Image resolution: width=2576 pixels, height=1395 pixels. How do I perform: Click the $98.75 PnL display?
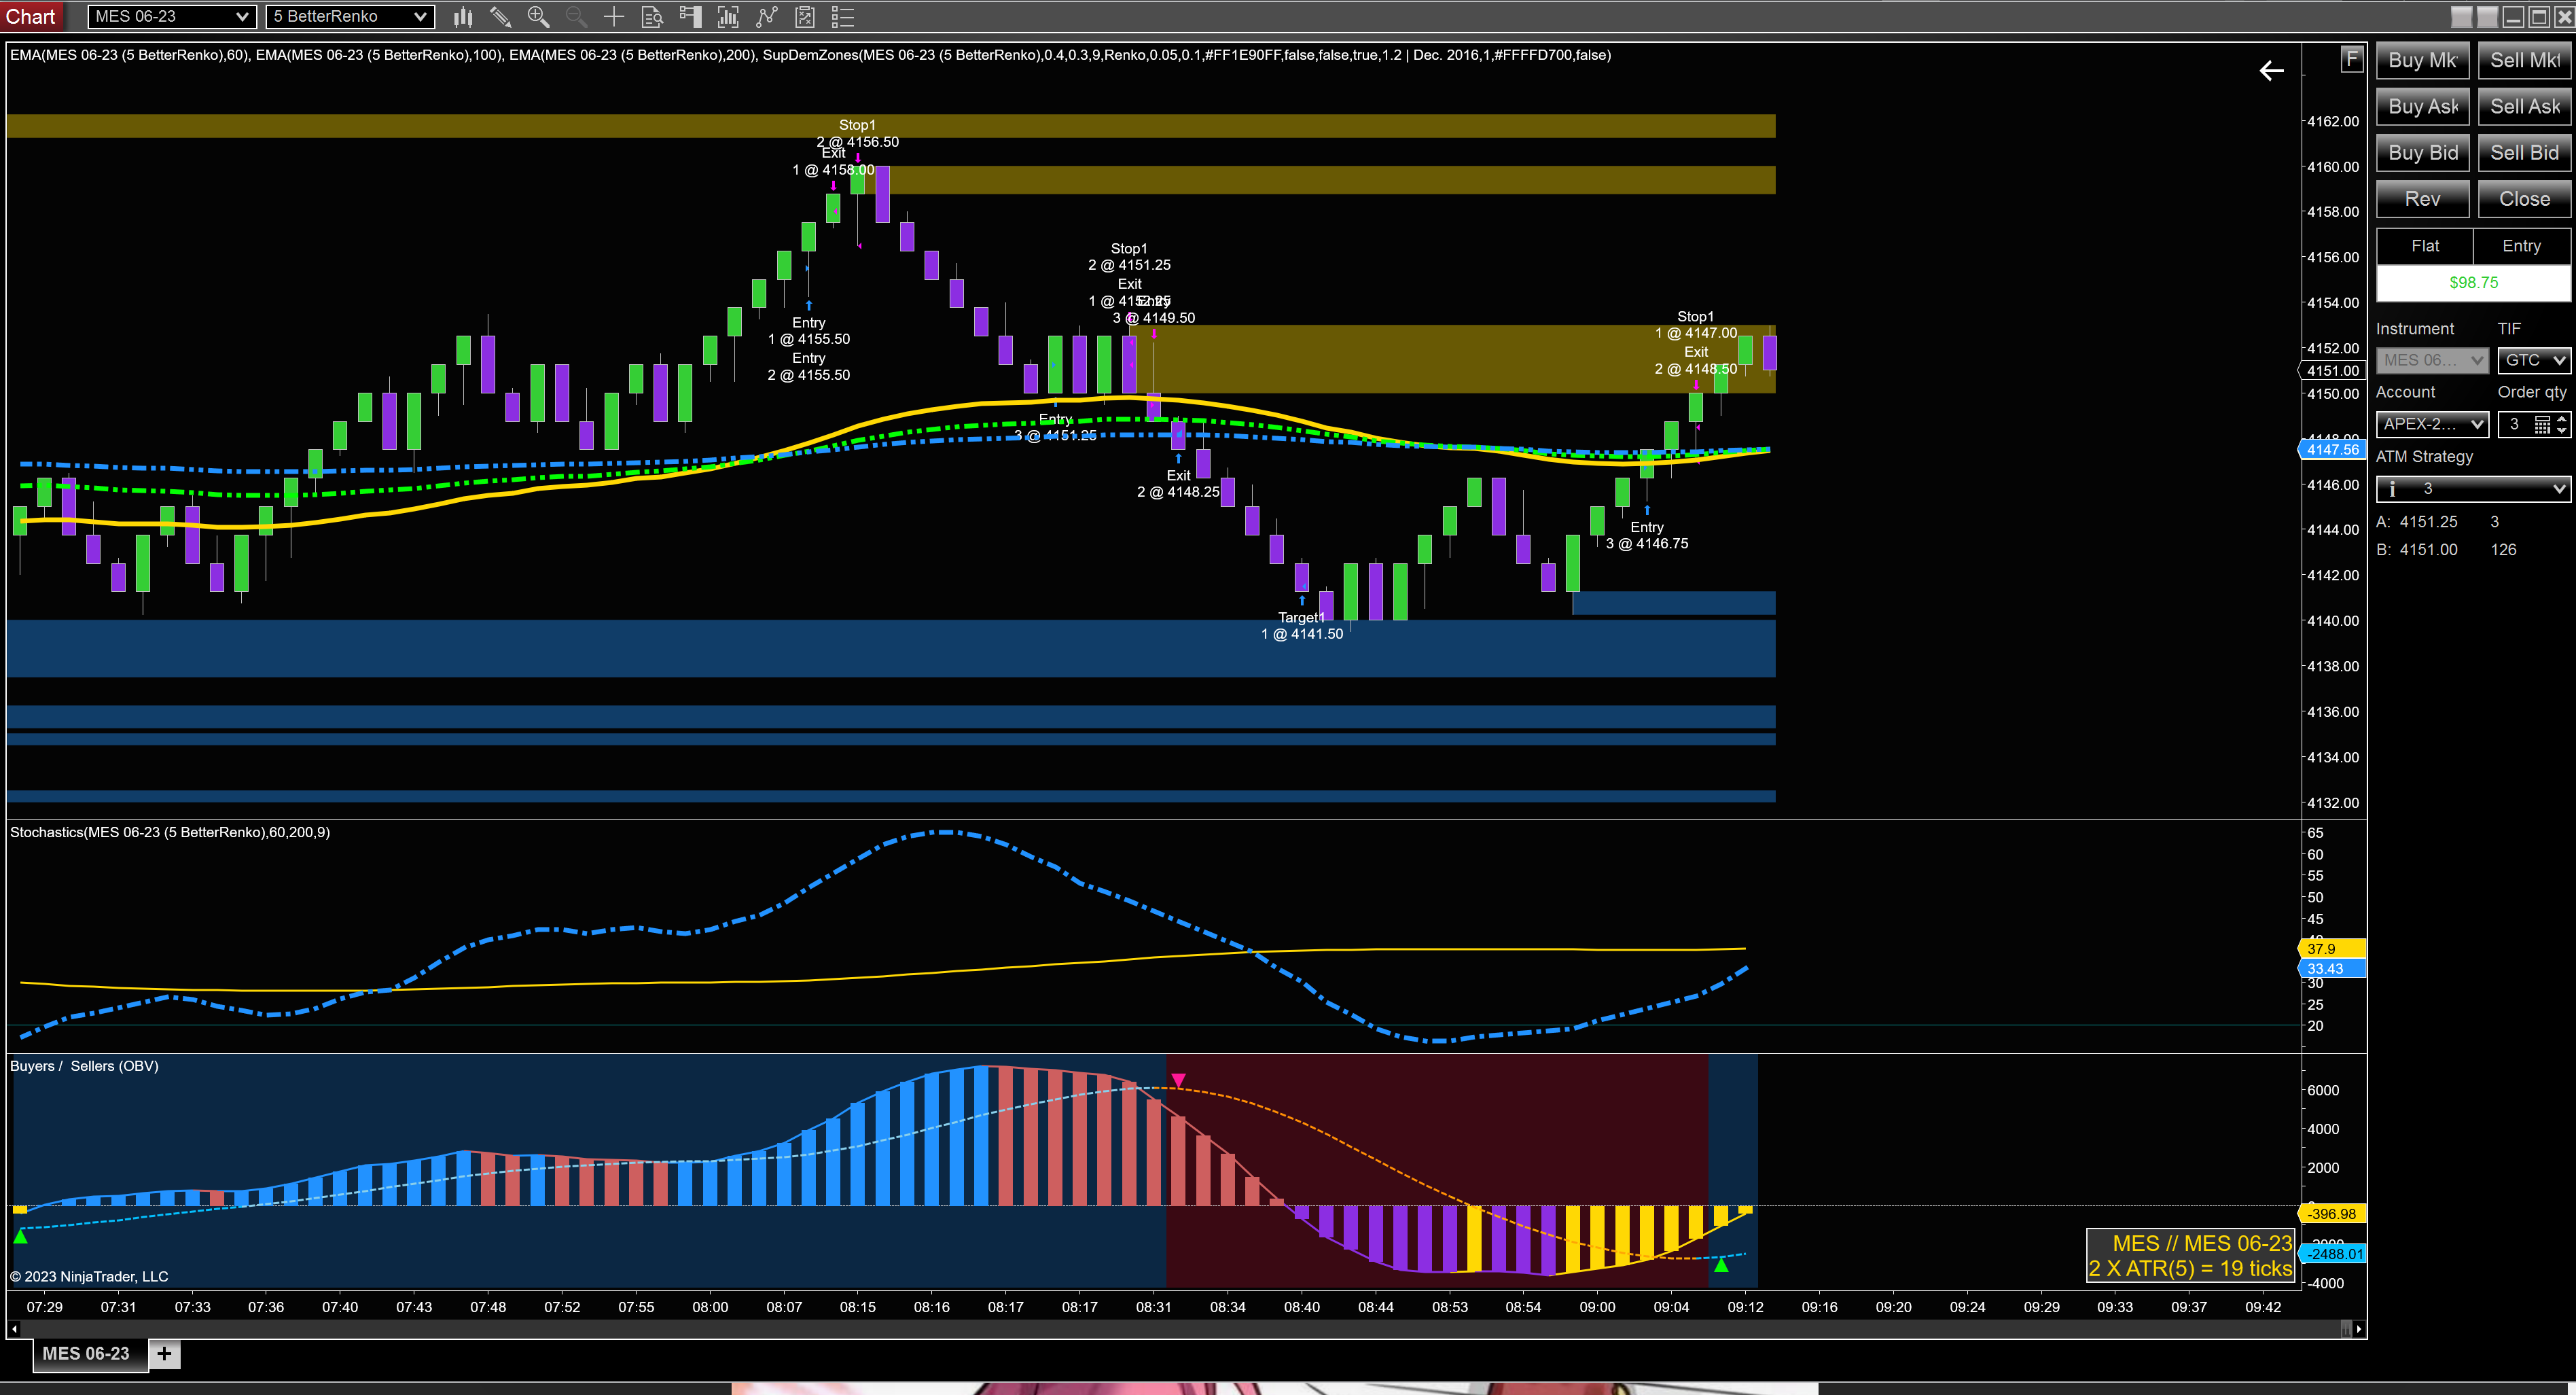[2473, 283]
